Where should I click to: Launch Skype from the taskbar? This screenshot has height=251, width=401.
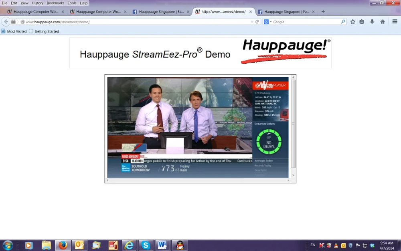point(146,245)
